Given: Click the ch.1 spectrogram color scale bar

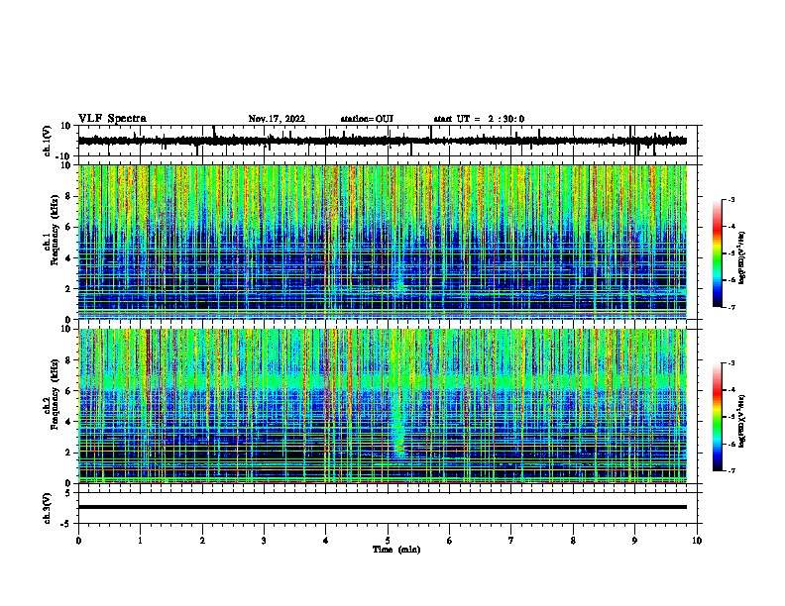Looking at the screenshot, I should (717, 252).
